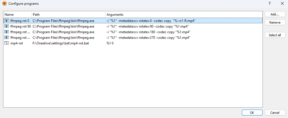Click the ffmpeg rot 90 row icon
The width and height of the screenshot is (288, 118).
(x=7, y=26)
